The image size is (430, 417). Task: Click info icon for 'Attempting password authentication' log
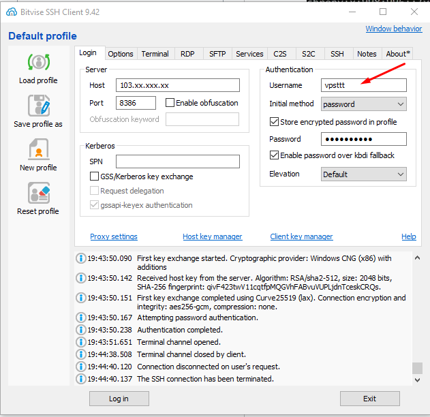click(81, 318)
